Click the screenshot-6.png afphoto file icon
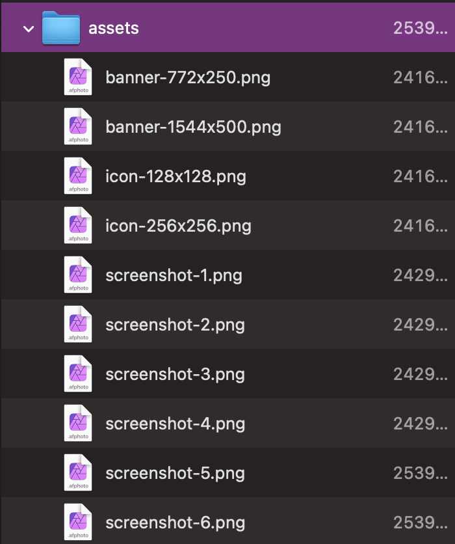Viewport: 455px width, 544px height. click(78, 523)
